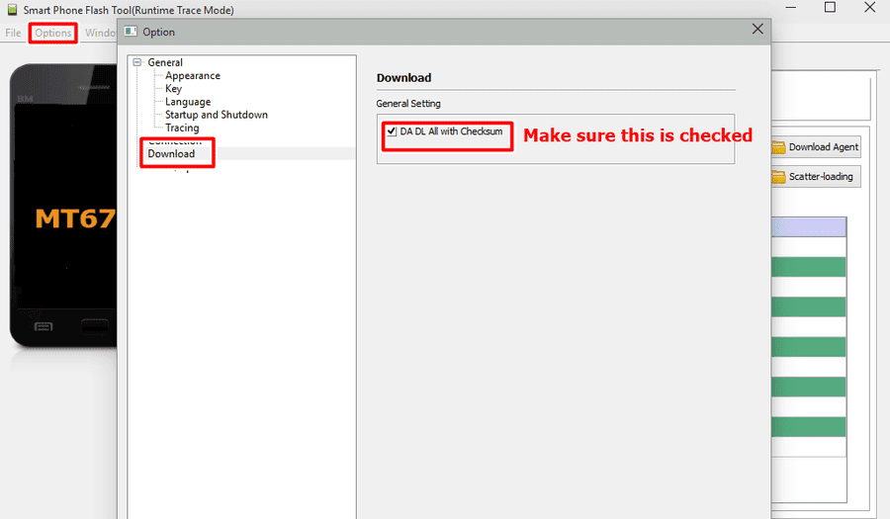
Task: Minimize the Flash Tool main window
Action: point(791,8)
